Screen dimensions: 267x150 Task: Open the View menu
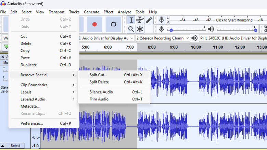tap(40, 12)
